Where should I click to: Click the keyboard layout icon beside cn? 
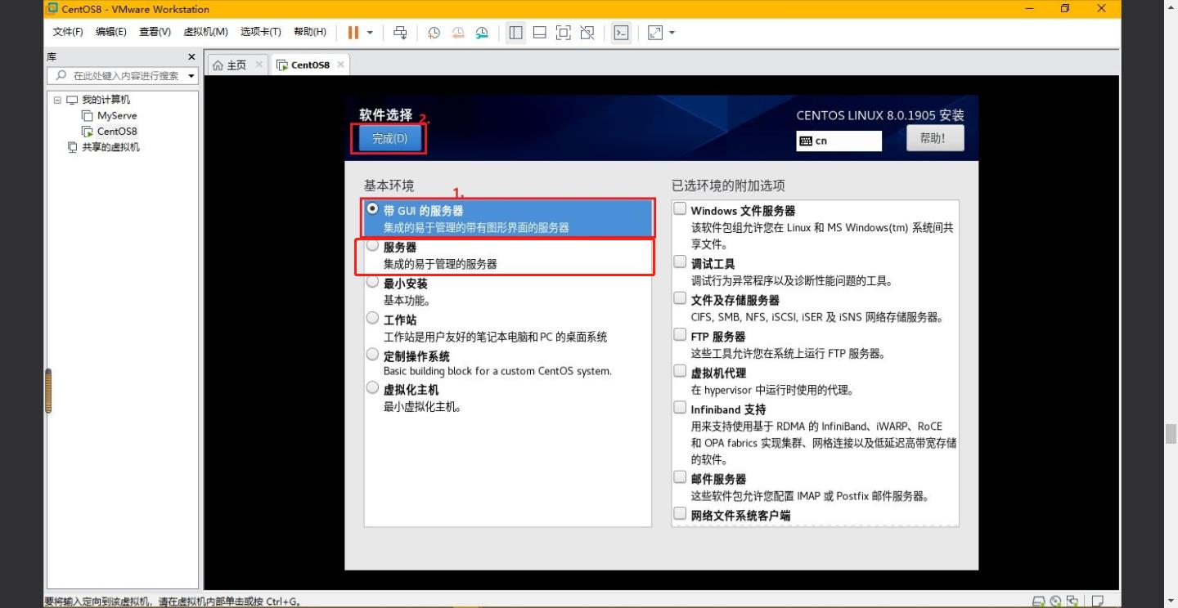pos(806,141)
